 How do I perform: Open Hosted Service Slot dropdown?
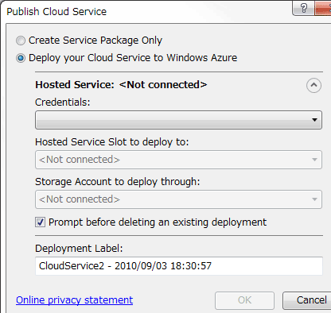tap(178, 160)
